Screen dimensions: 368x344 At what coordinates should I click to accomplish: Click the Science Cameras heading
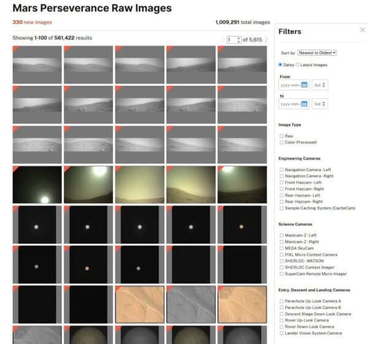[x=295, y=224]
